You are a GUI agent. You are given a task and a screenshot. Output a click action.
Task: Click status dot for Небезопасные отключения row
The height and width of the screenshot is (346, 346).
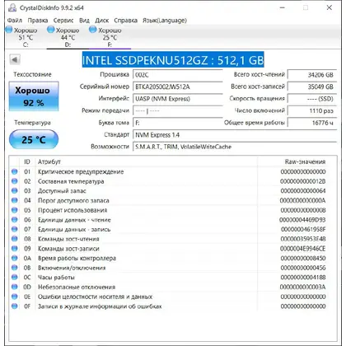15,287
